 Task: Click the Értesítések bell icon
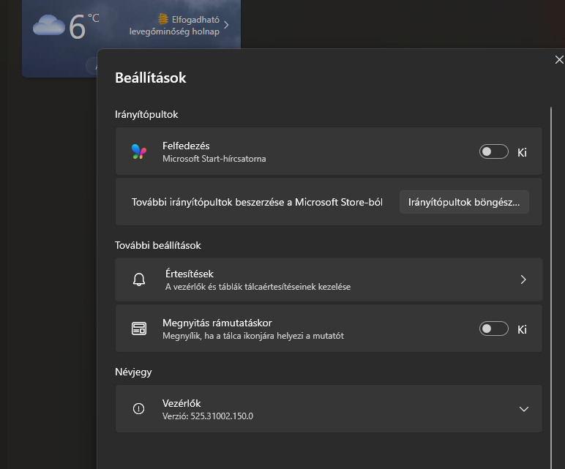coord(139,279)
